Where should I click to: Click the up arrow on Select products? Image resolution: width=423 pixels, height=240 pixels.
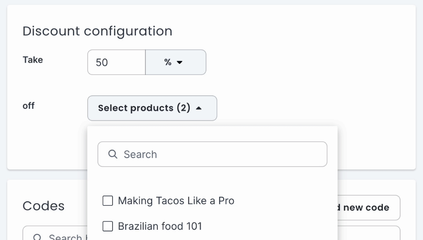pyautogui.click(x=199, y=108)
